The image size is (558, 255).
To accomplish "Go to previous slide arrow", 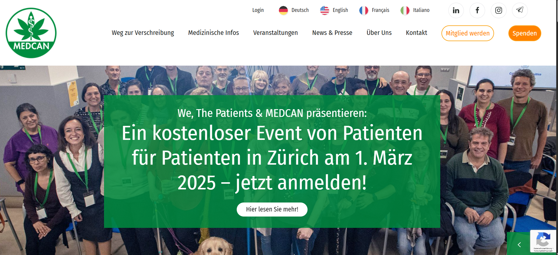I will pos(519,245).
